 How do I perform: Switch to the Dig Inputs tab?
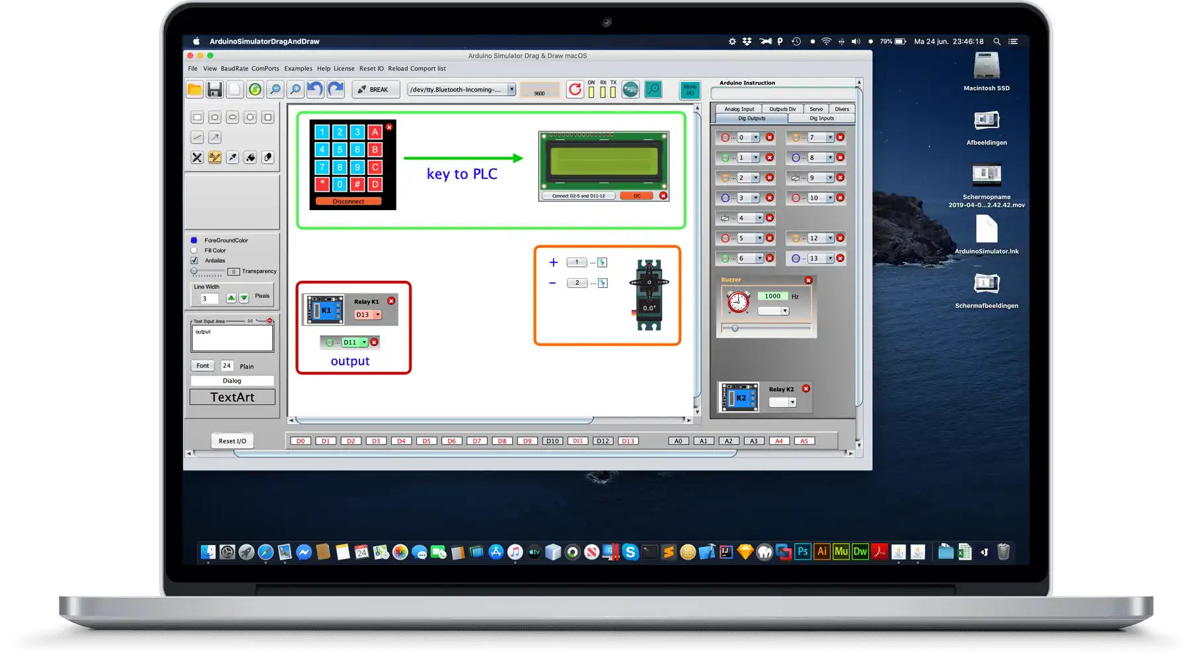[x=821, y=118]
